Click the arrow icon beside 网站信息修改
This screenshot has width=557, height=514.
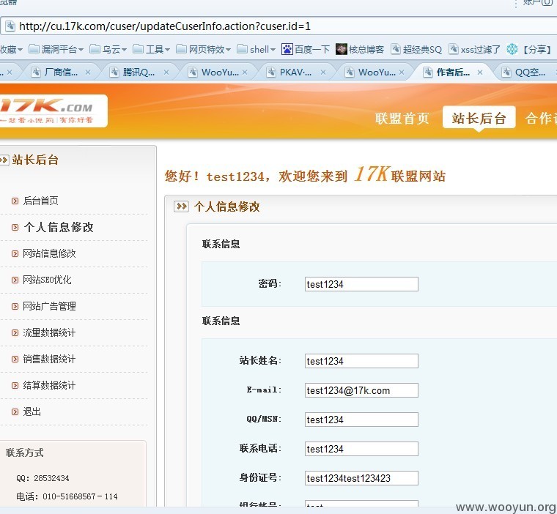15,254
